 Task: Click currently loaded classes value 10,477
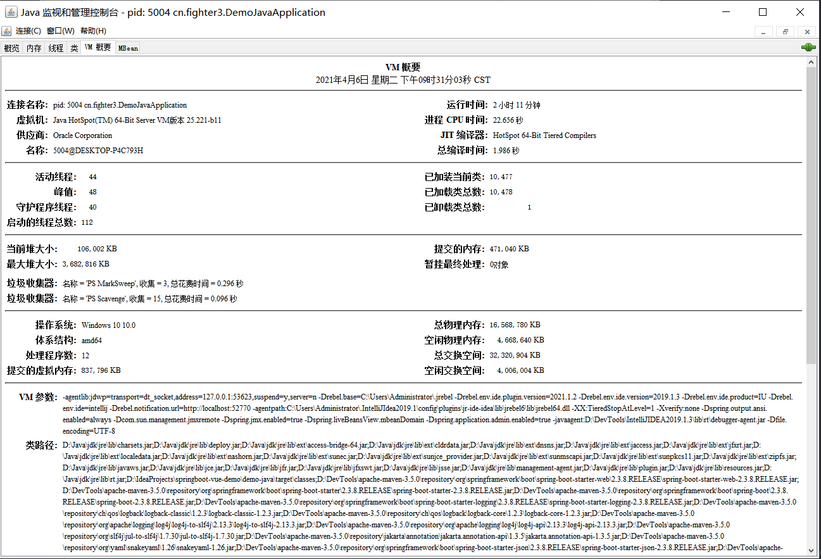[501, 177]
